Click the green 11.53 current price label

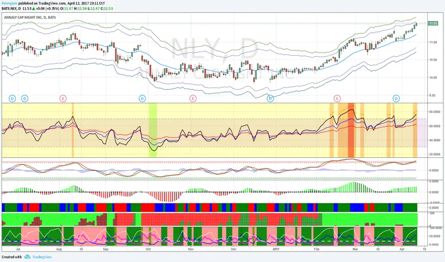[x=433, y=23]
